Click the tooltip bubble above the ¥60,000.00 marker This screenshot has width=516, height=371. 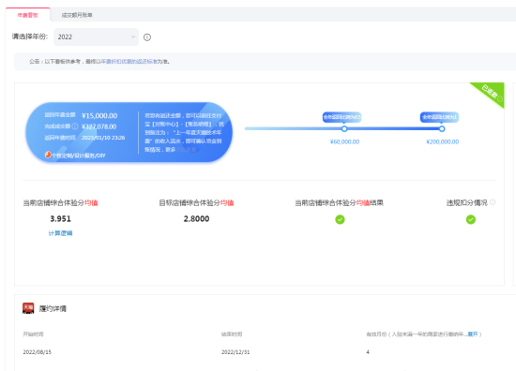tap(341, 117)
